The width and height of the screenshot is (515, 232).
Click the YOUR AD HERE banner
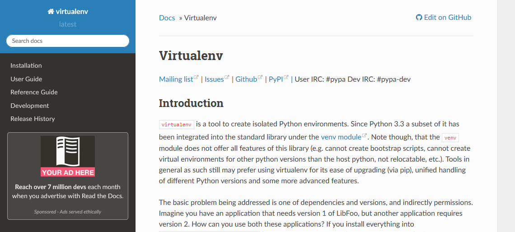[x=68, y=172]
